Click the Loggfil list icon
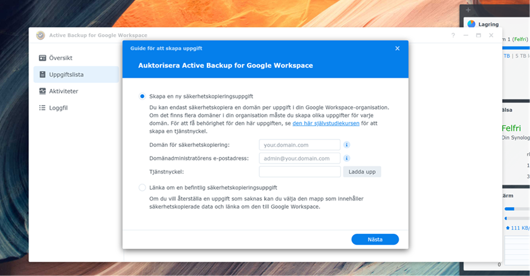The height and width of the screenshot is (276, 530). pos(42,108)
